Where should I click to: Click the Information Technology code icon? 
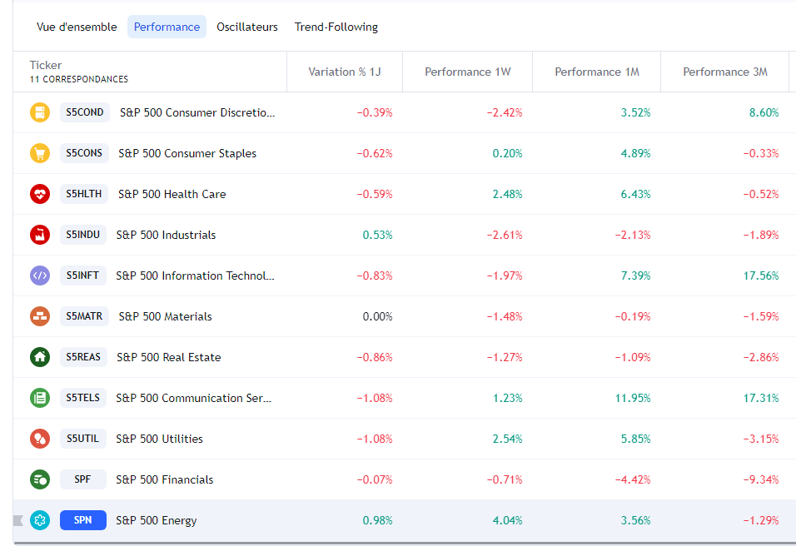click(x=40, y=276)
